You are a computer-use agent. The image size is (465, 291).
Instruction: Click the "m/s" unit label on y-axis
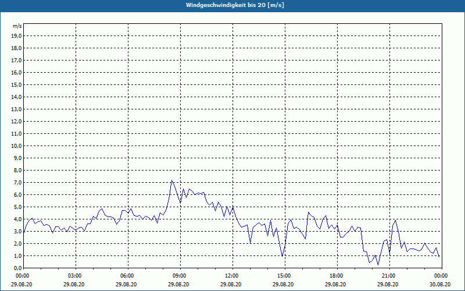pos(17,26)
